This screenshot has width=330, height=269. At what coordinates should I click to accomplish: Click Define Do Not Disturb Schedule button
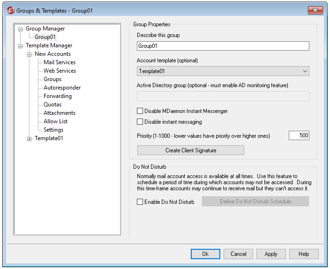(255, 202)
